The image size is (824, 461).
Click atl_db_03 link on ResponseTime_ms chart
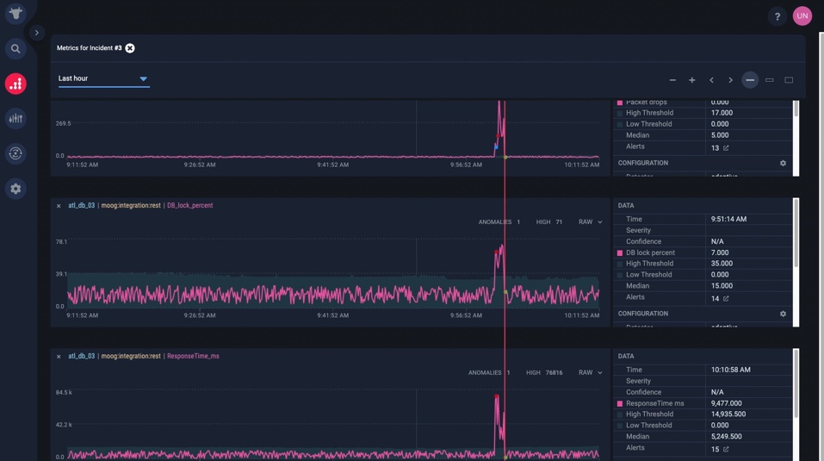tap(82, 356)
